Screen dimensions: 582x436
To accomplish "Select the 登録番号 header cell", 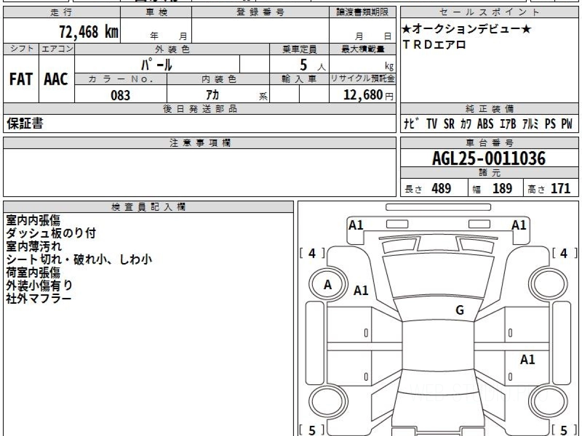I will click(260, 13).
